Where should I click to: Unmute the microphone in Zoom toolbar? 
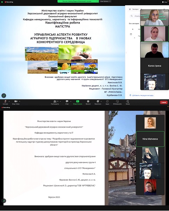coord(5,102)
